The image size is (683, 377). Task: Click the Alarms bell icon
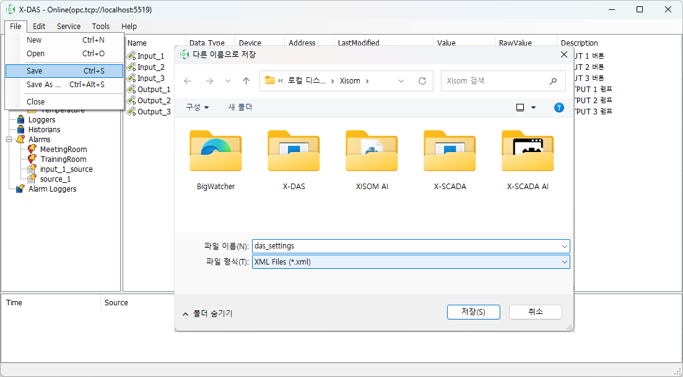(x=21, y=139)
